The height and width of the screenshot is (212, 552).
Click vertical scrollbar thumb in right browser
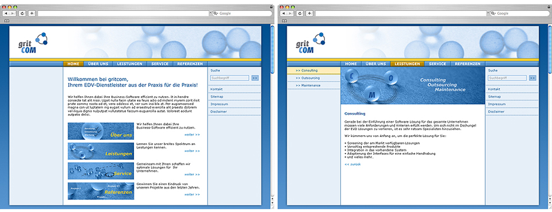pyautogui.click(x=550, y=49)
